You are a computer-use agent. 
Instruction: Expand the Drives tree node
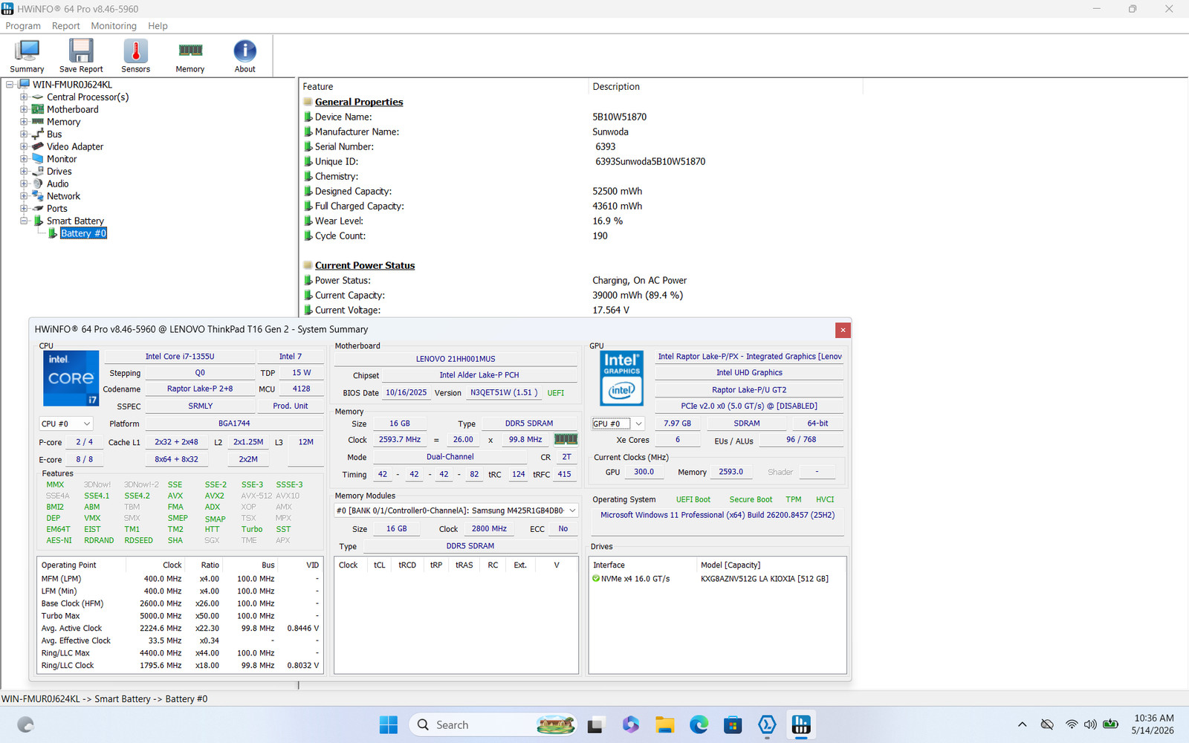(24, 172)
